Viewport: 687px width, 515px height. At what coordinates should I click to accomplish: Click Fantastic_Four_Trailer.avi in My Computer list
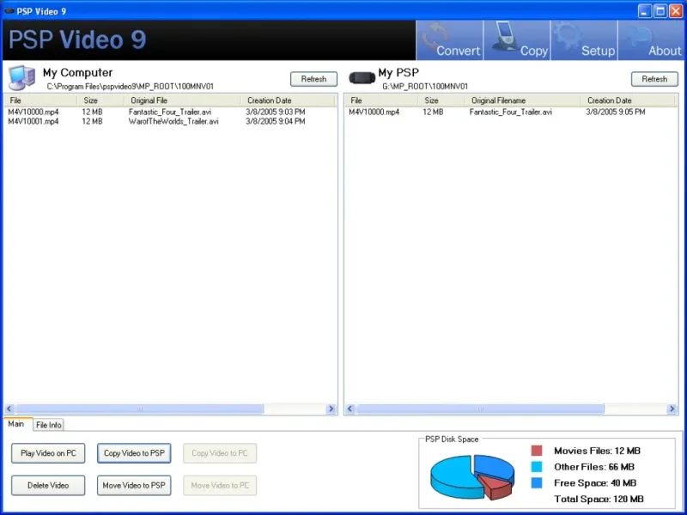click(x=170, y=112)
